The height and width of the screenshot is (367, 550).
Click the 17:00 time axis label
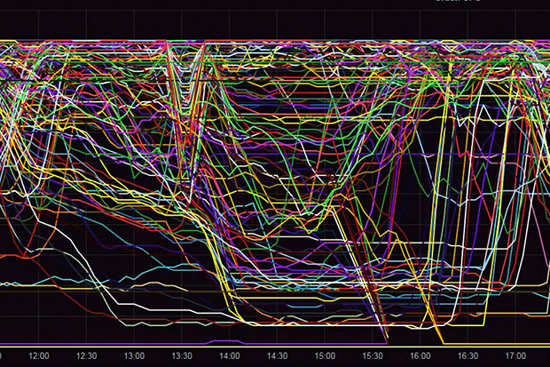(x=515, y=356)
